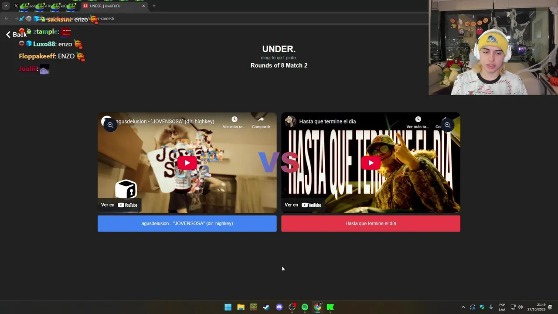Zoom in on the JOVENSOSA video thumbnail

[x=110, y=125]
